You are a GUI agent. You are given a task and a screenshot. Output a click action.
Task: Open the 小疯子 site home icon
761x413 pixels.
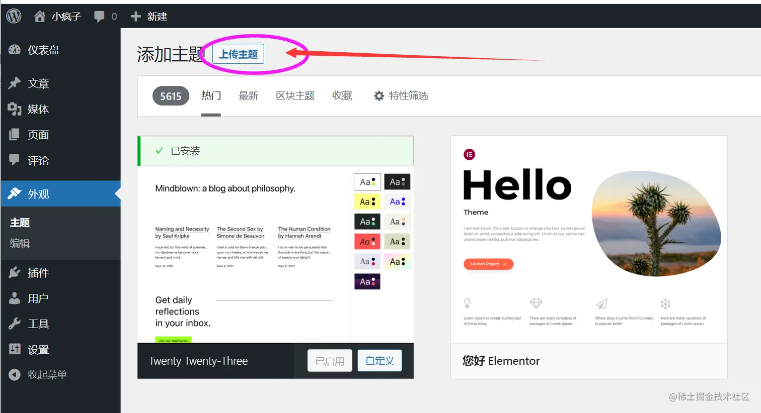pos(40,16)
